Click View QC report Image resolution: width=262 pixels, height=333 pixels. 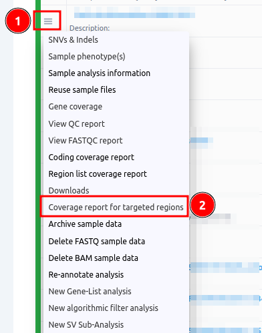76,124
